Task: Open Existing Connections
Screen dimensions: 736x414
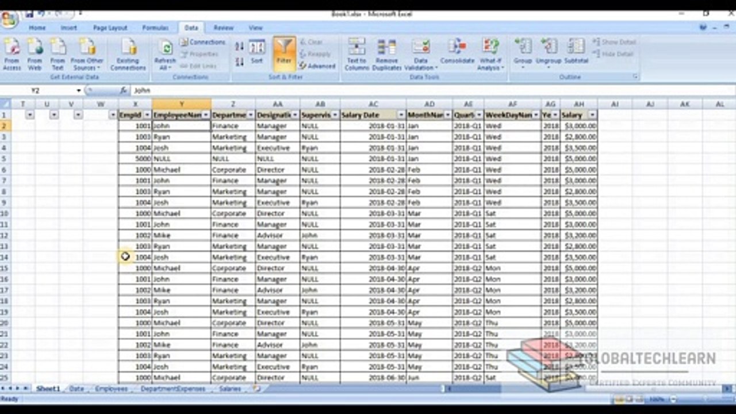Action: [x=128, y=55]
